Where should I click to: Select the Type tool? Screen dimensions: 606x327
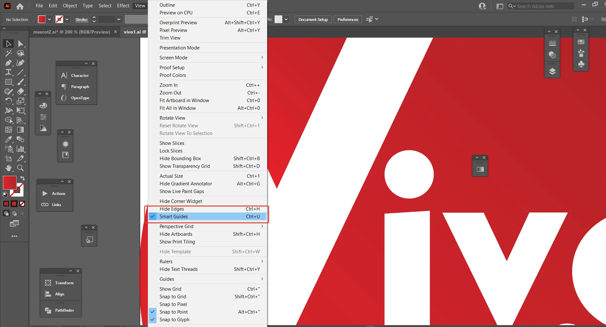8,72
